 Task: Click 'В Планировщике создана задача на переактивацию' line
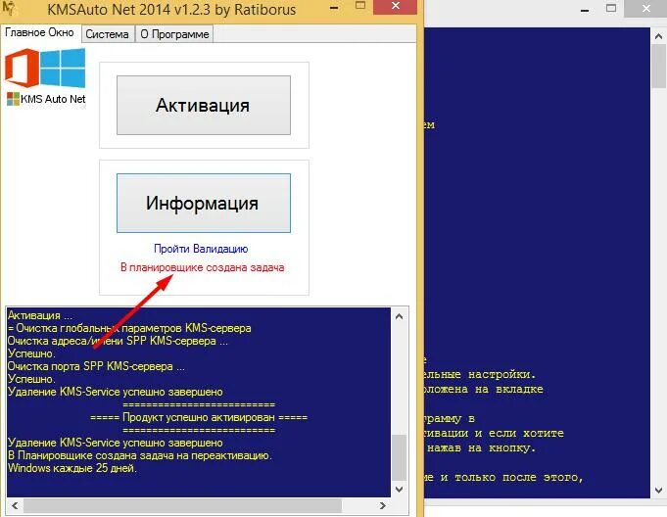tap(140, 455)
